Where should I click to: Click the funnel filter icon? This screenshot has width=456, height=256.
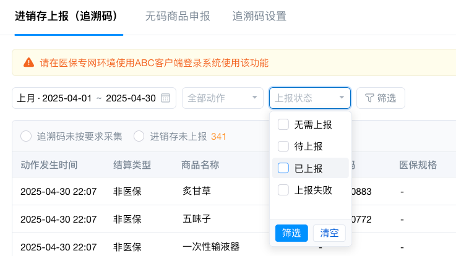coord(369,98)
